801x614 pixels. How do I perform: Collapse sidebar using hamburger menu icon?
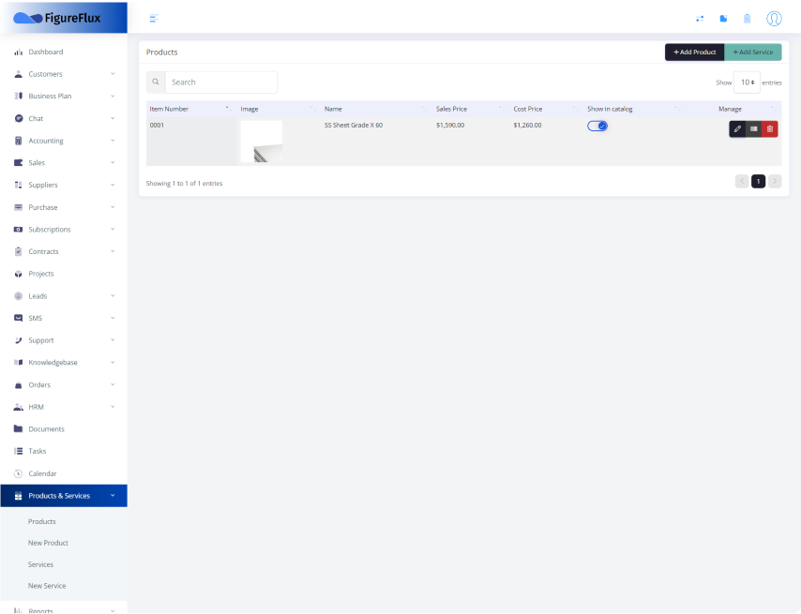(154, 19)
